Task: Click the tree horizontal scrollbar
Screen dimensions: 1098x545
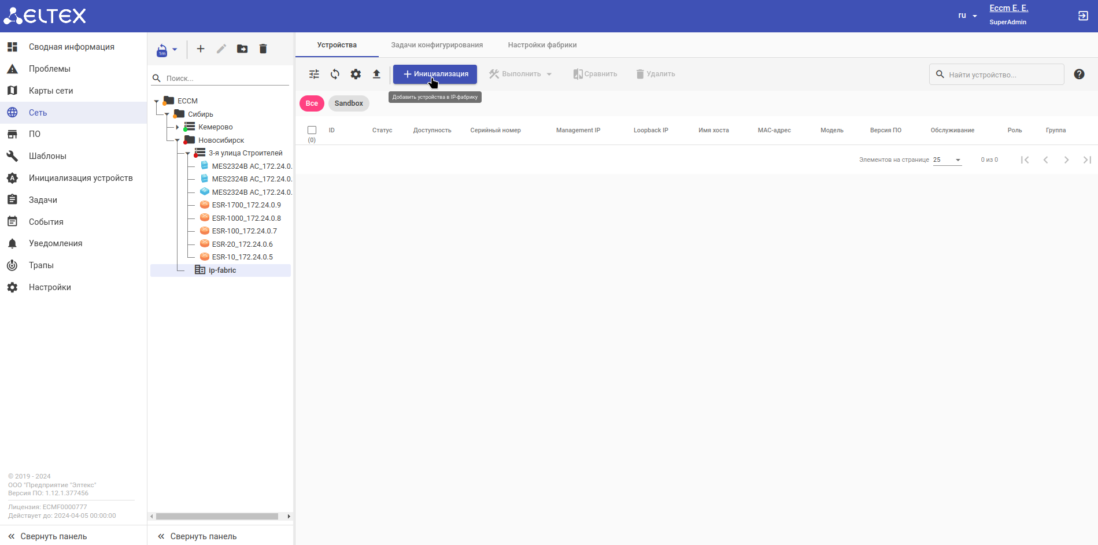Action: pyautogui.click(x=217, y=517)
